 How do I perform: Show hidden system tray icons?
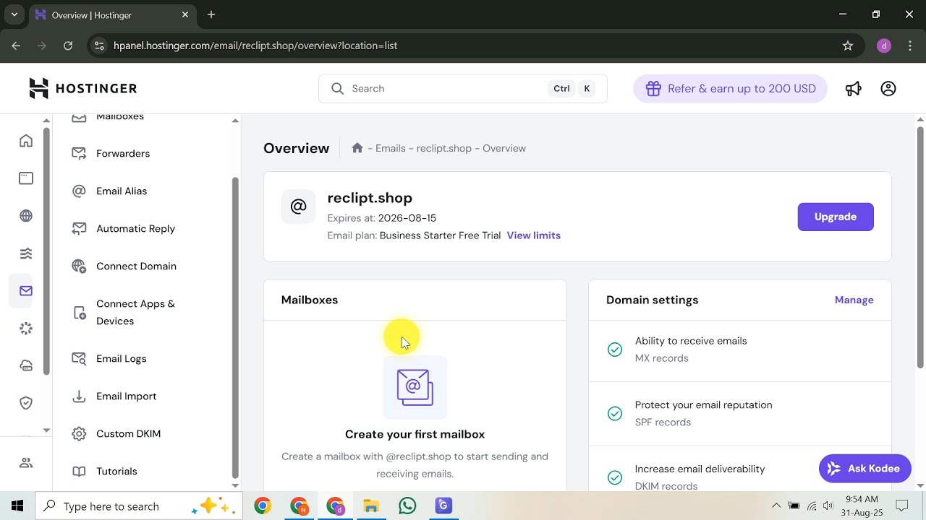[776, 506]
